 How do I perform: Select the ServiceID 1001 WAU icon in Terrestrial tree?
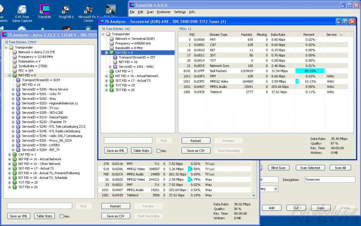coord(115,67)
